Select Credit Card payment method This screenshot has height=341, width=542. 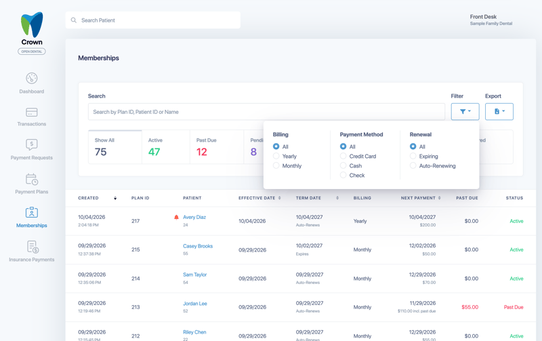coord(343,156)
